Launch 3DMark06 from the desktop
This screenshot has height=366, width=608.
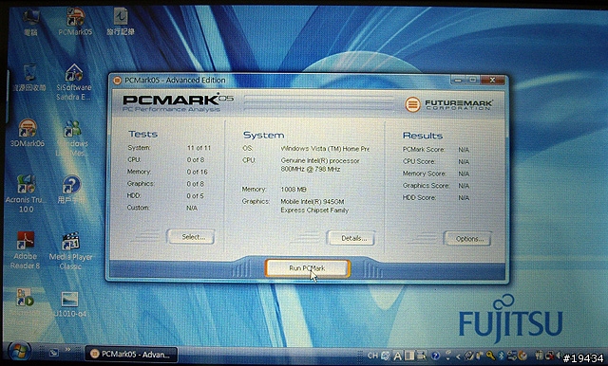(x=28, y=133)
